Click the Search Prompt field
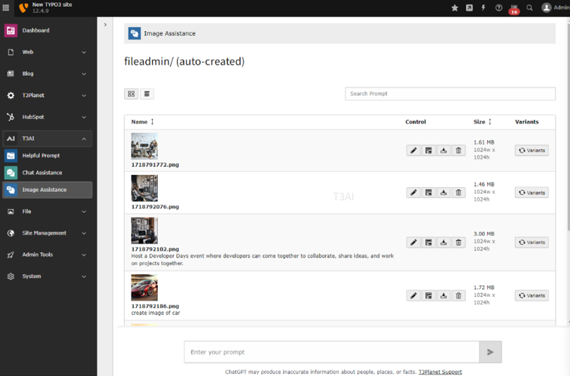Image resolution: width=570 pixels, height=376 pixels. click(x=450, y=93)
